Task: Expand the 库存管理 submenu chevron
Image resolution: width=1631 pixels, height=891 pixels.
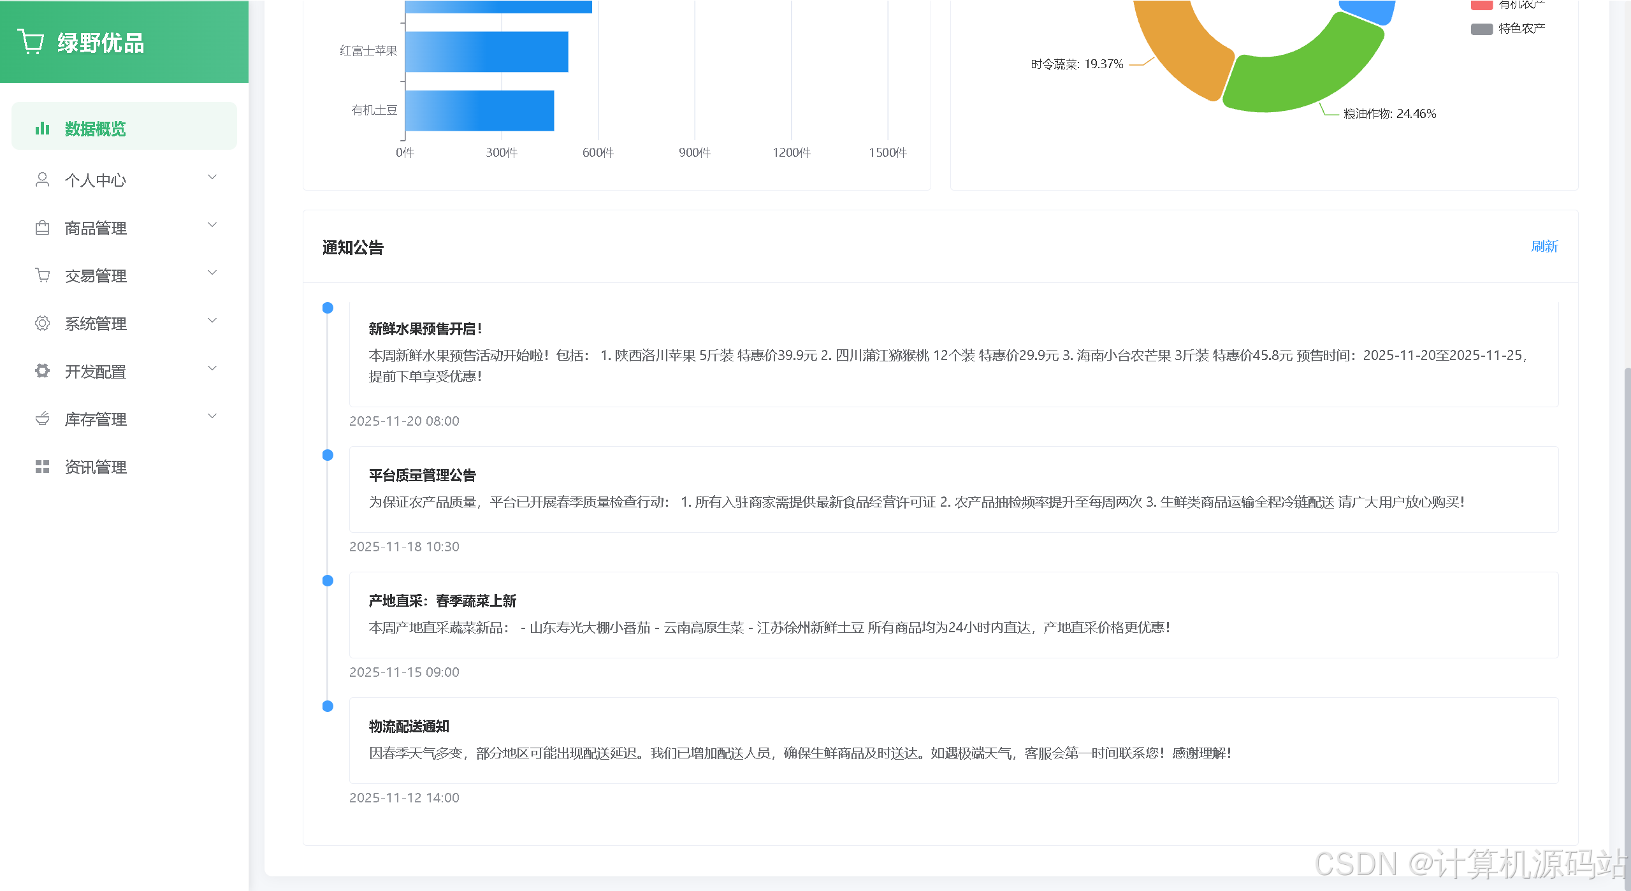Action: (212, 416)
